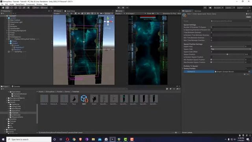Click the Windows Start button
Viewport: 252px width, 142px height.
pos(3,139)
